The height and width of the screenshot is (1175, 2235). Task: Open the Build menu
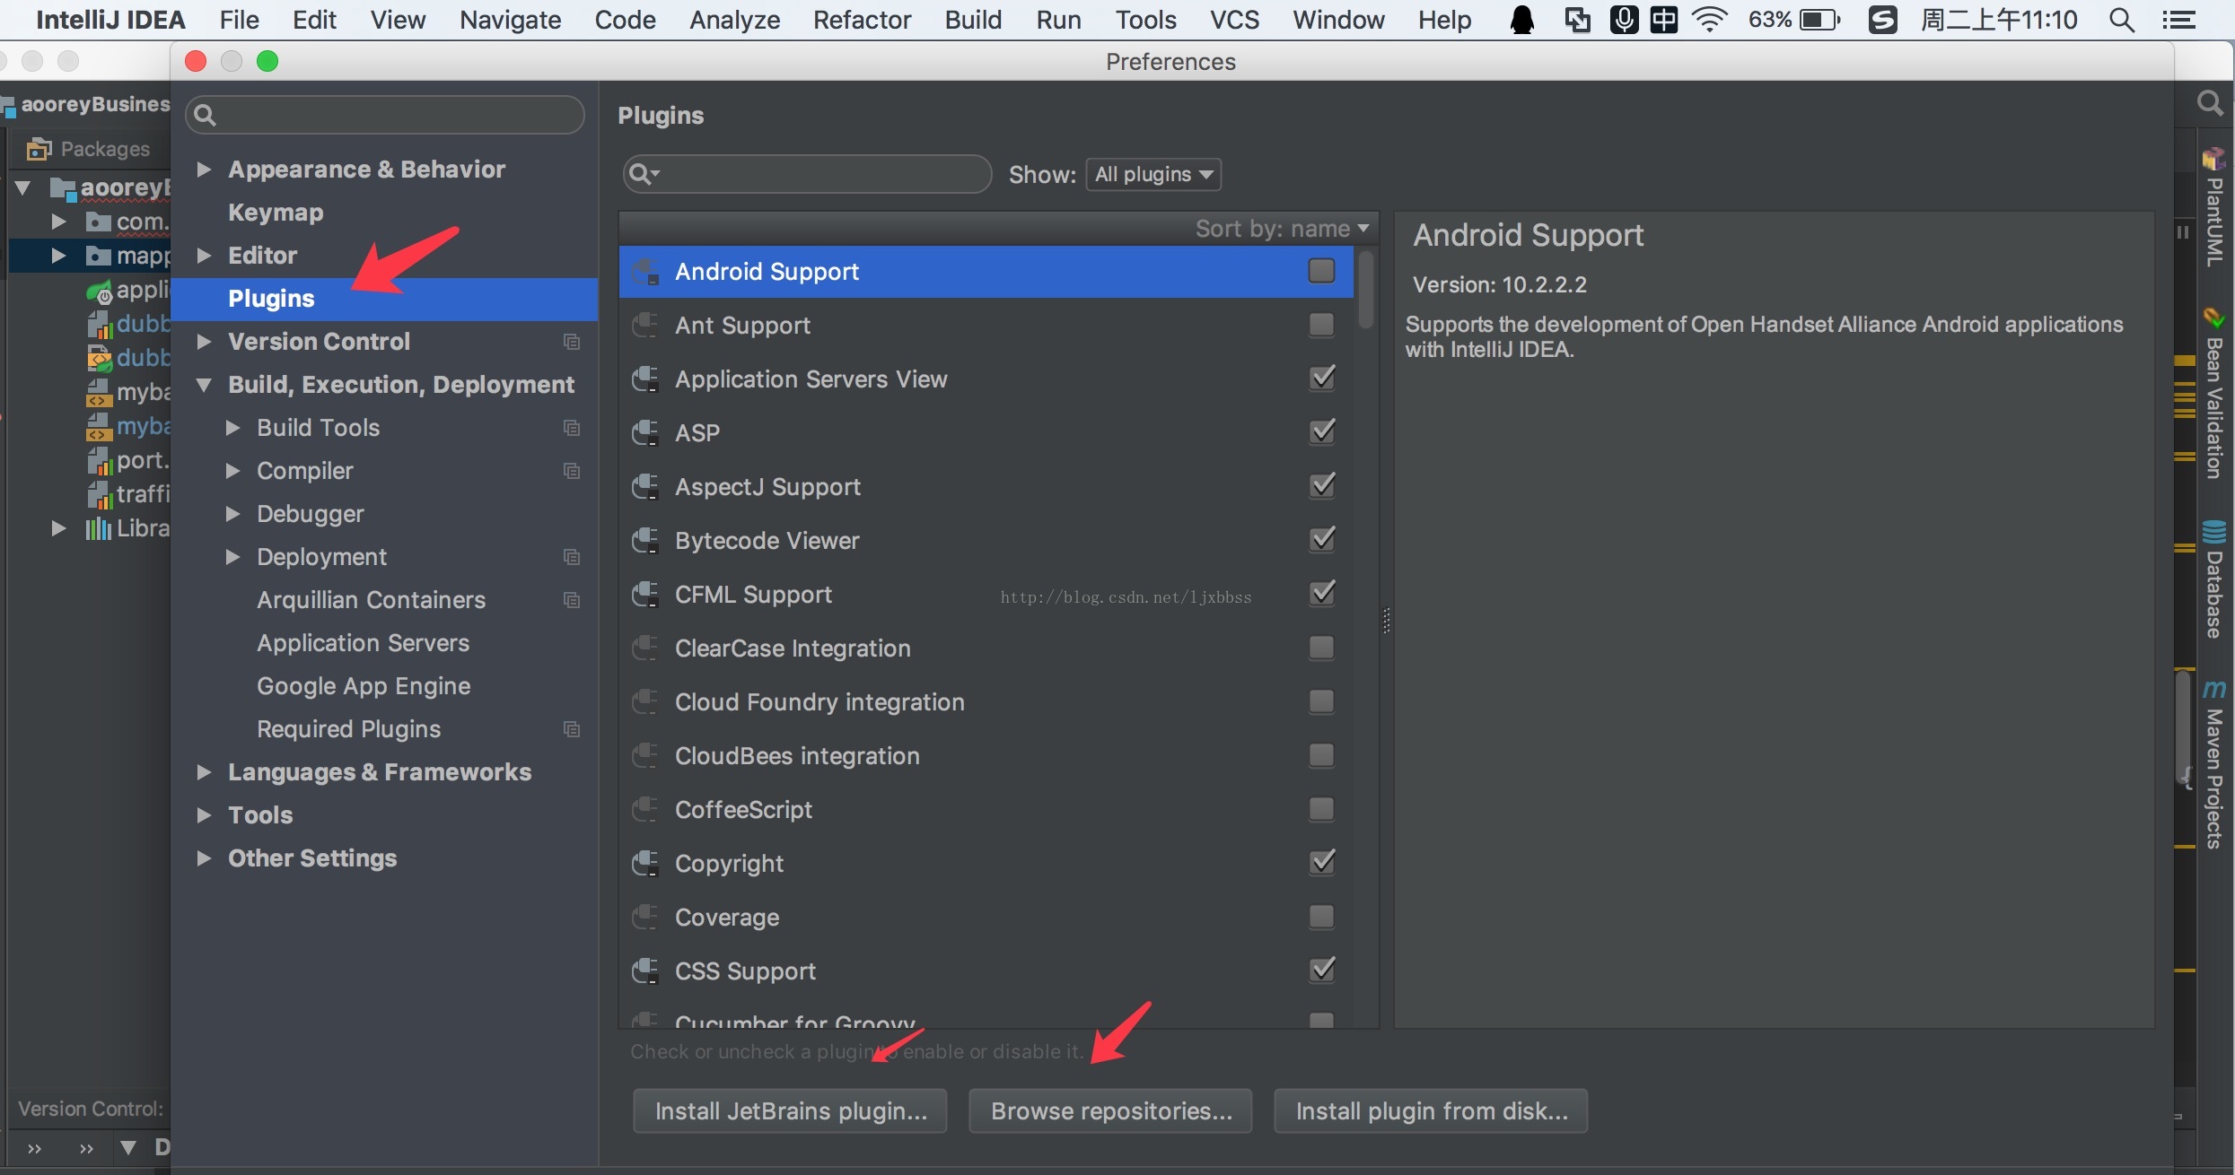pyautogui.click(x=973, y=20)
